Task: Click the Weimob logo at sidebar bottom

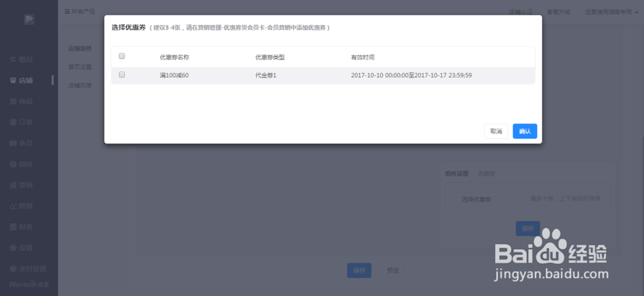Action: (x=29, y=284)
